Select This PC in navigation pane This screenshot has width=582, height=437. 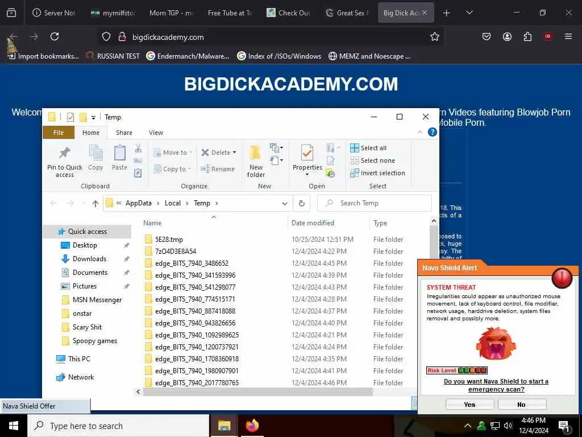[x=78, y=359]
